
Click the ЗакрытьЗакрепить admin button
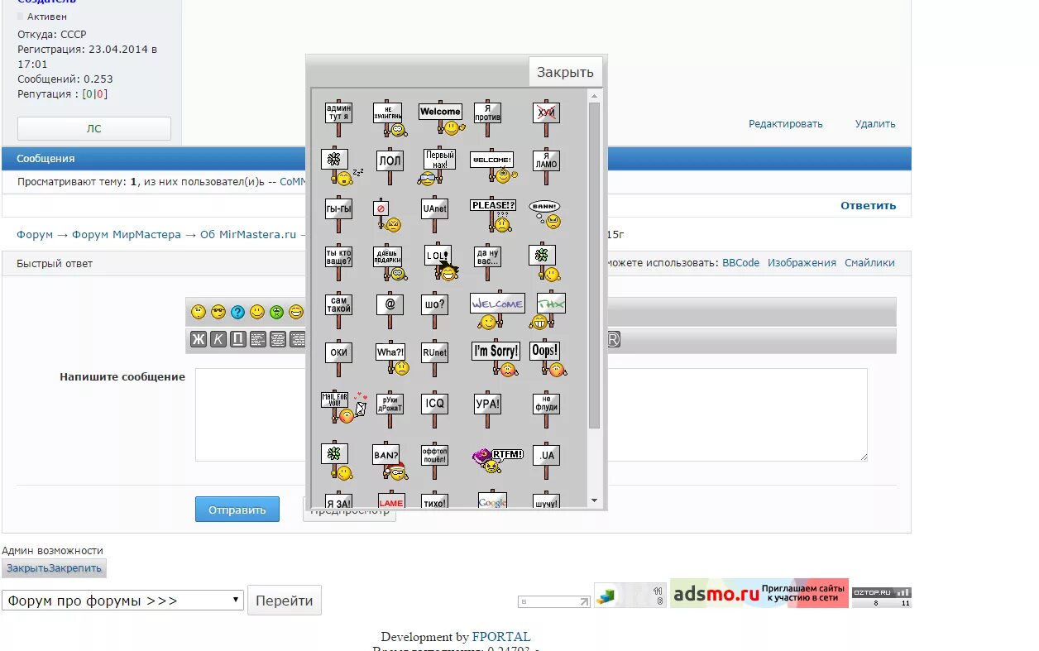click(x=55, y=568)
